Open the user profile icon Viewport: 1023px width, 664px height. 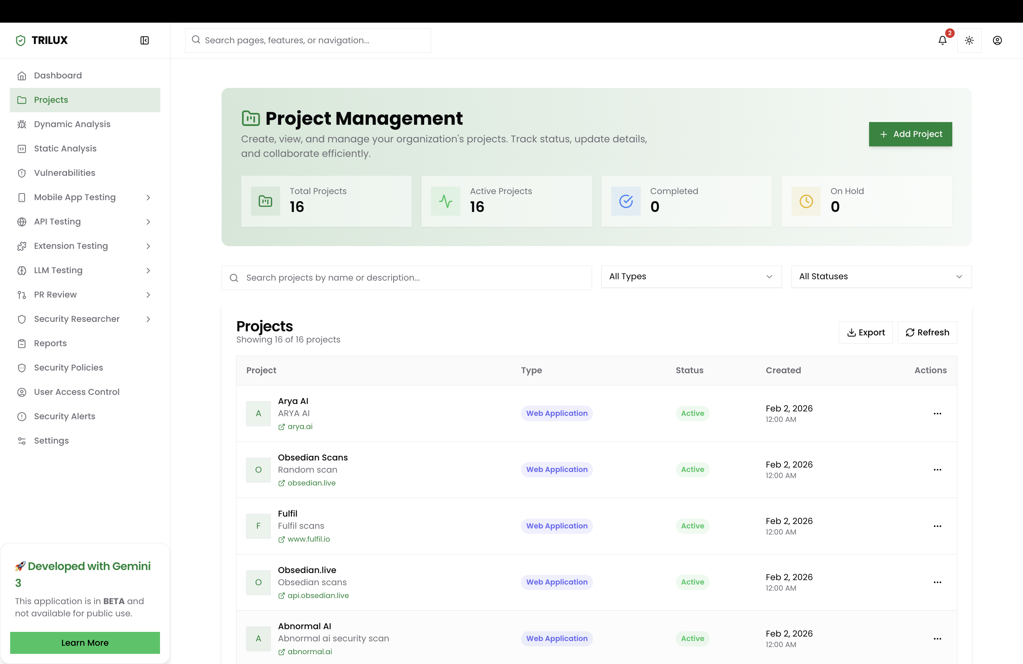point(997,40)
